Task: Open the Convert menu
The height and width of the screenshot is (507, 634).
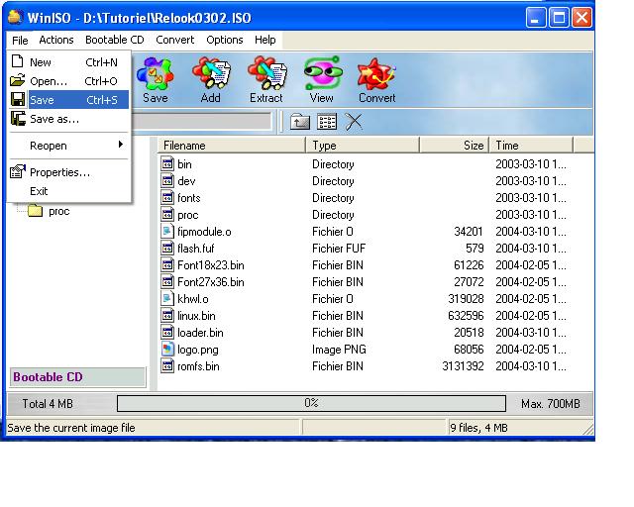Action: pyautogui.click(x=174, y=40)
